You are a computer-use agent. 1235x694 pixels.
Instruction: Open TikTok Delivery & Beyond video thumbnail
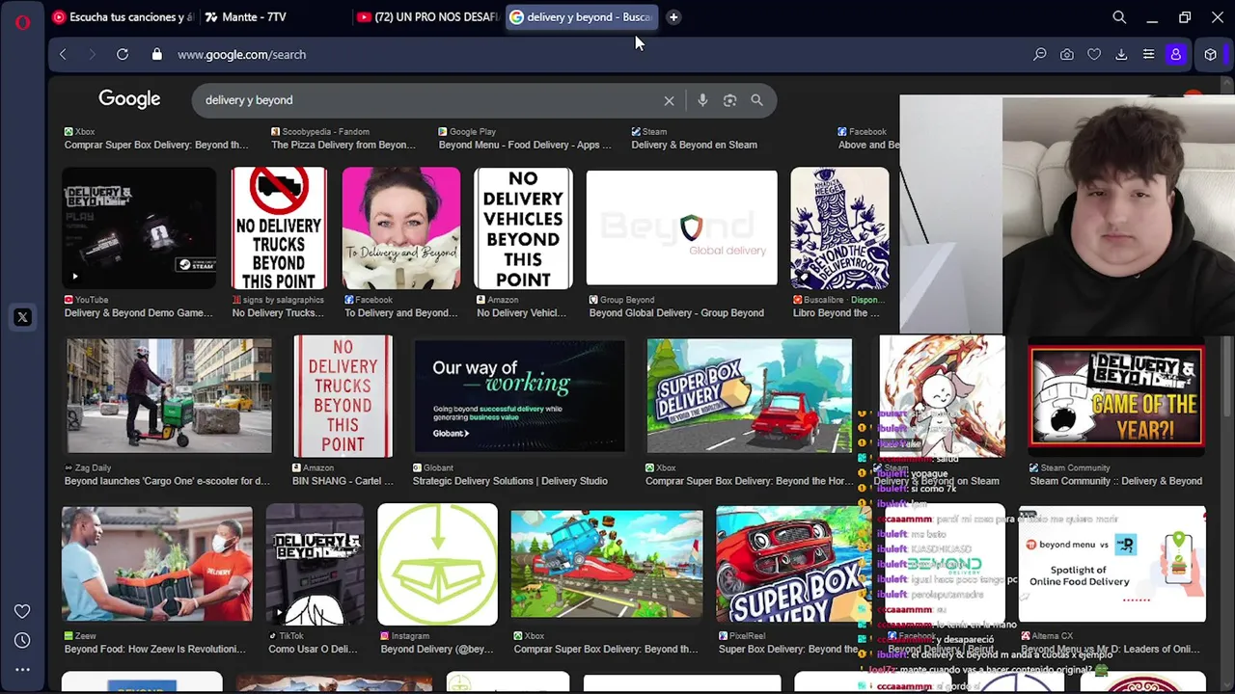click(315, 564)
